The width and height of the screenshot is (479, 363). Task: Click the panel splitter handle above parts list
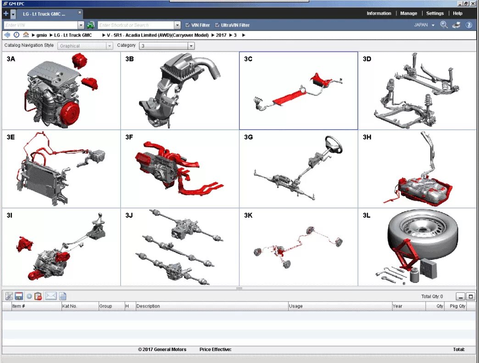239,288
